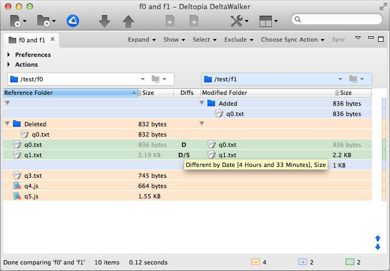Click the layout panes icon

265,21
